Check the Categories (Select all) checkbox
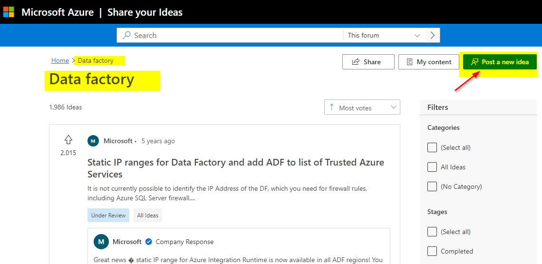The image size is (542, 264). (x=432, y=147)
